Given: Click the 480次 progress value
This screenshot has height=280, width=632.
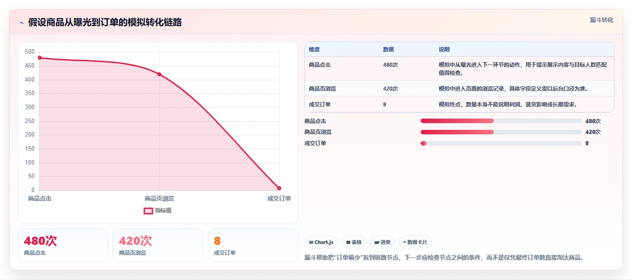Looking at the screenshot, I should click(x=593, y=121).
